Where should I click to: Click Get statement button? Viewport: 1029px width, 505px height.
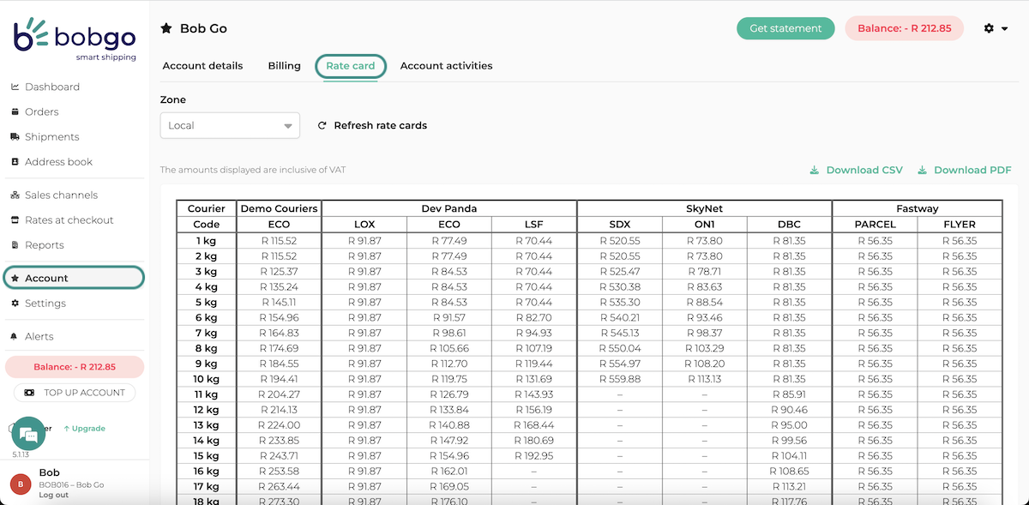pyautogui.click(x=785, y=28)
